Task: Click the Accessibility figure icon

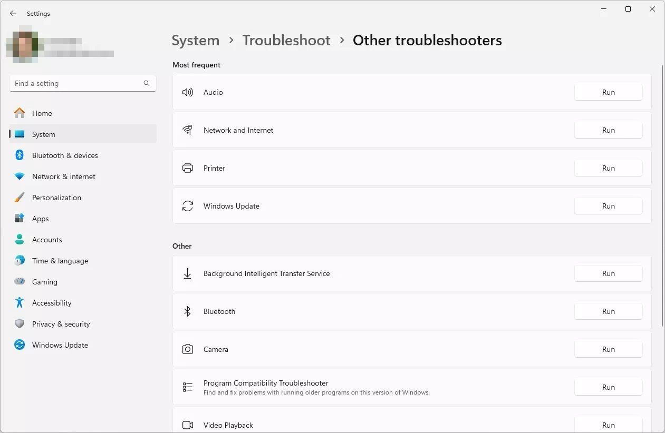Action: pyautogui.click(x=20, y=302)
